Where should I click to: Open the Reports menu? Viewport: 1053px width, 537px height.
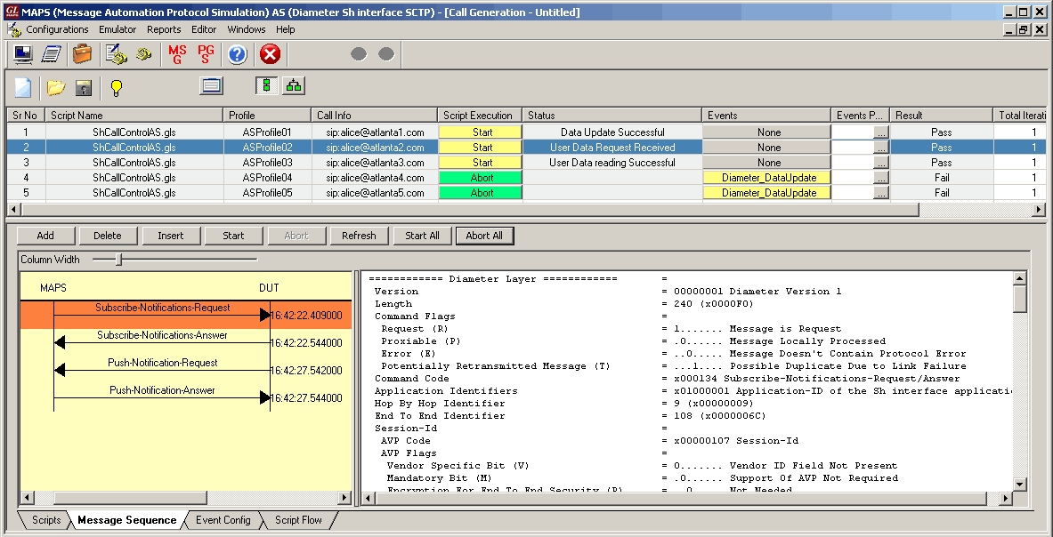point(164,29)
